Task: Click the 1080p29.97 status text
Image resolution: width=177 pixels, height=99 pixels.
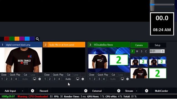Action: (x=8, y=97)
